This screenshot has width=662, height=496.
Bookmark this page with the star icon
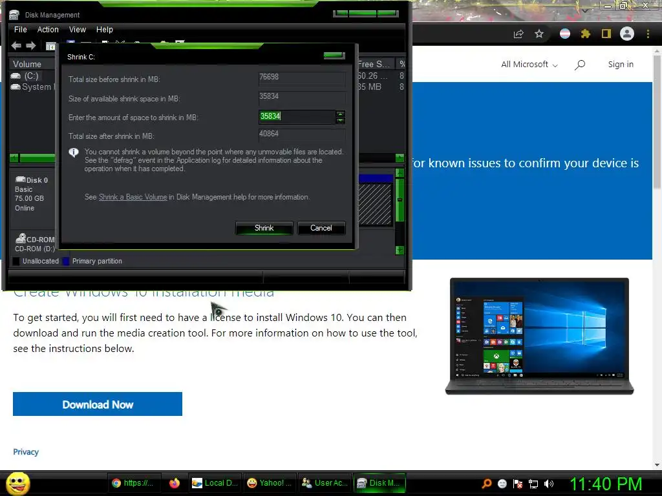point(539,34)
